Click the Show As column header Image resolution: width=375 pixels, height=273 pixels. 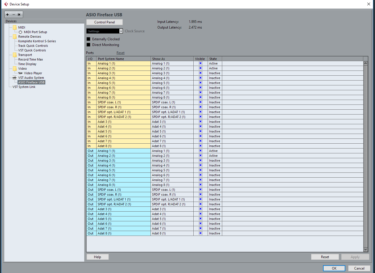pyautogui.click(x=172, y=59)
